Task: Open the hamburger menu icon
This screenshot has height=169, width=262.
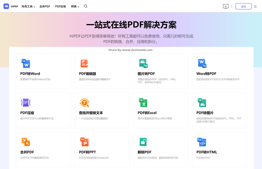Action: pyautogui.click(x=255, y=7)
